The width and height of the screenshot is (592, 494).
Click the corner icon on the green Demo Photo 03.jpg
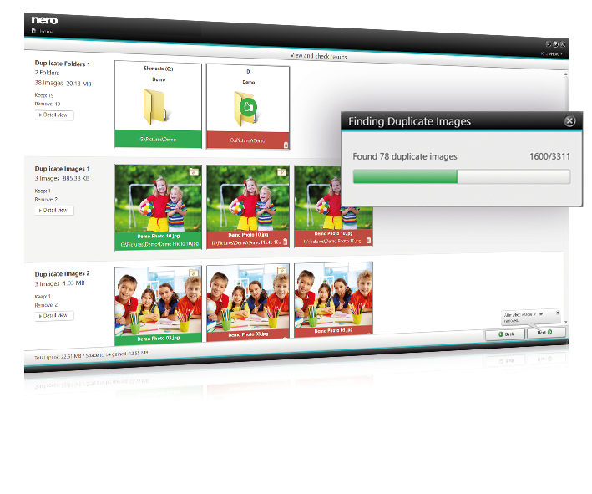pos(194,272)
